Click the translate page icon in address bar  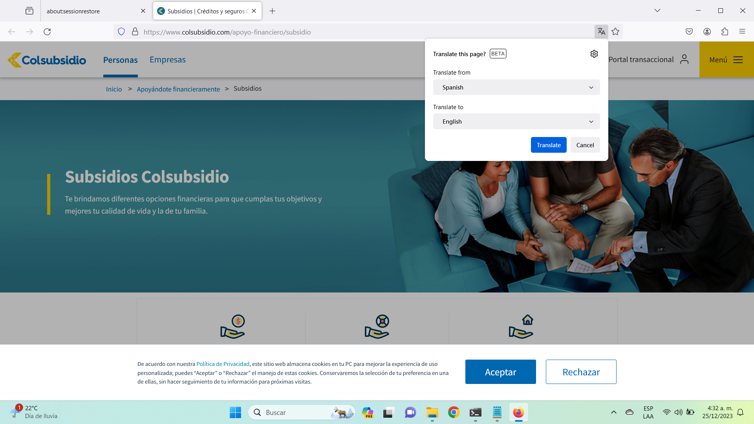[x=601, y=31]
